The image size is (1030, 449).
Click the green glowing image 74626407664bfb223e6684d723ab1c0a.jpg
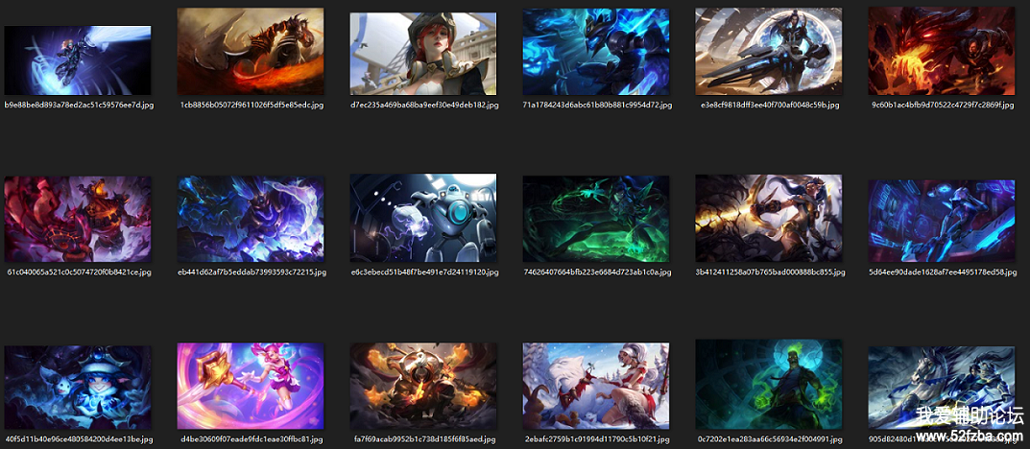pyautogui.click(x=596, y=220)
